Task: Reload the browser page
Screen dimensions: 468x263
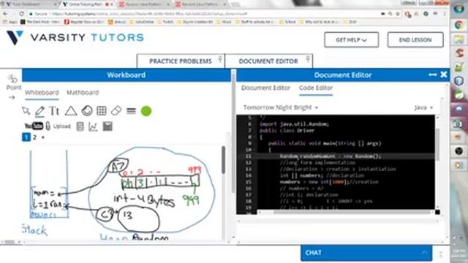Action: point(21,14)
